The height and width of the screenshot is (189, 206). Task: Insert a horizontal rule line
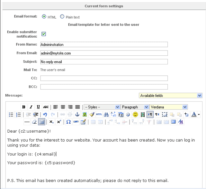tap(27, 122)
